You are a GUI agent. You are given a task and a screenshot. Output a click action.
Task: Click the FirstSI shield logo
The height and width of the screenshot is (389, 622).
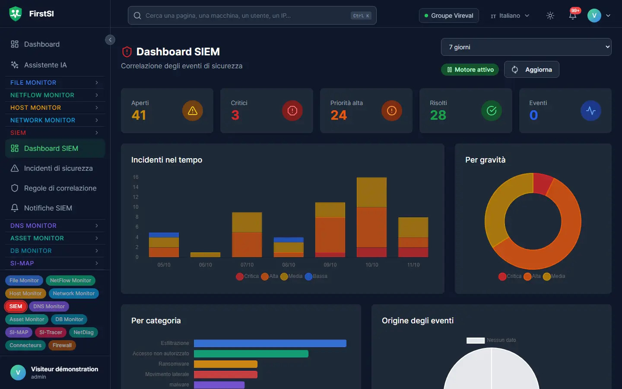click(x=16, y=14)
